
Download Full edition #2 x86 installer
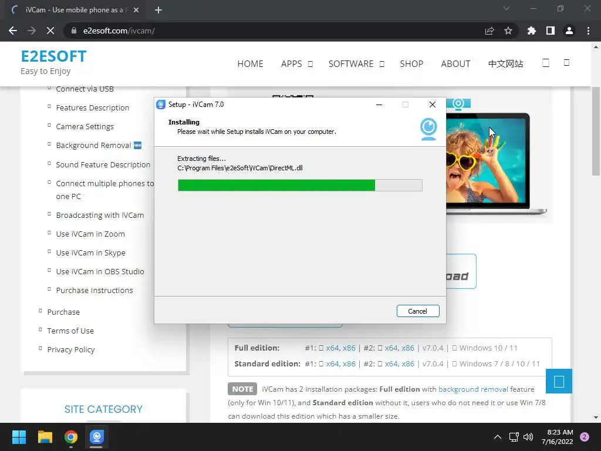(408, 348)
